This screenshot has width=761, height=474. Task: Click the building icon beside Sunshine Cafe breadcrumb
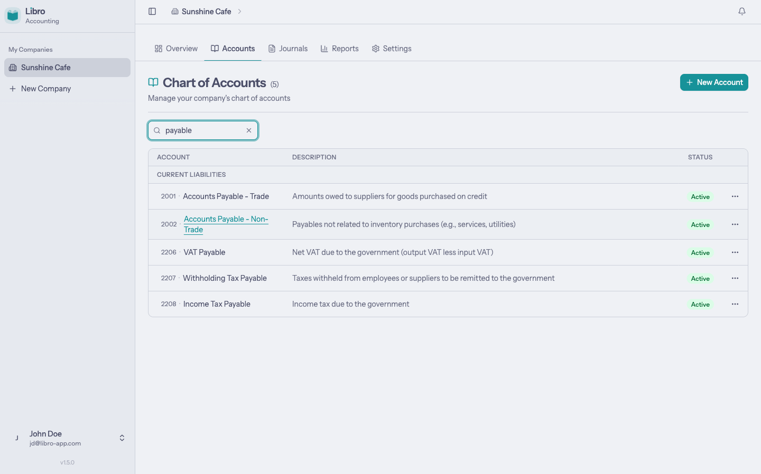(x=174, y=11)
